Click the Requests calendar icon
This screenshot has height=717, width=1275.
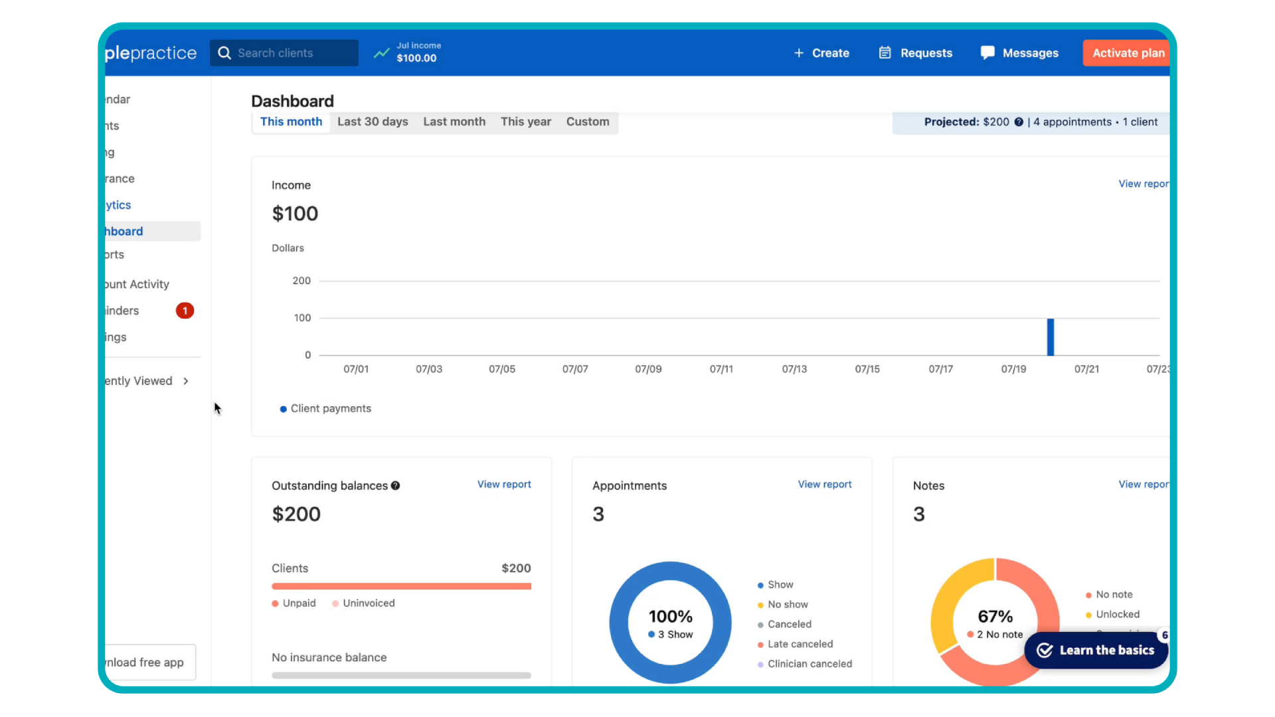(x=885, y=52)
